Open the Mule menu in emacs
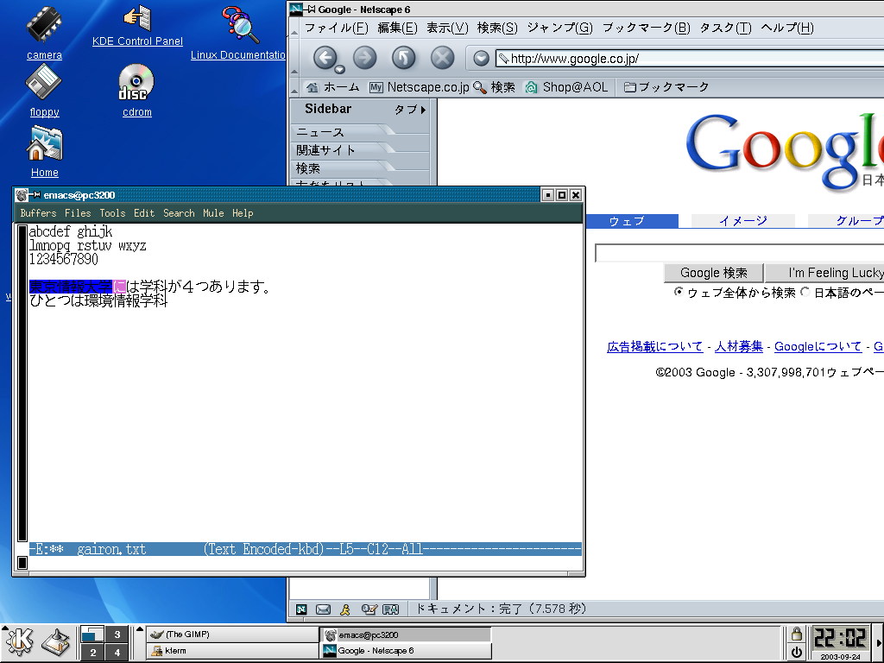 pyautogui.click(x=214, y=213)
